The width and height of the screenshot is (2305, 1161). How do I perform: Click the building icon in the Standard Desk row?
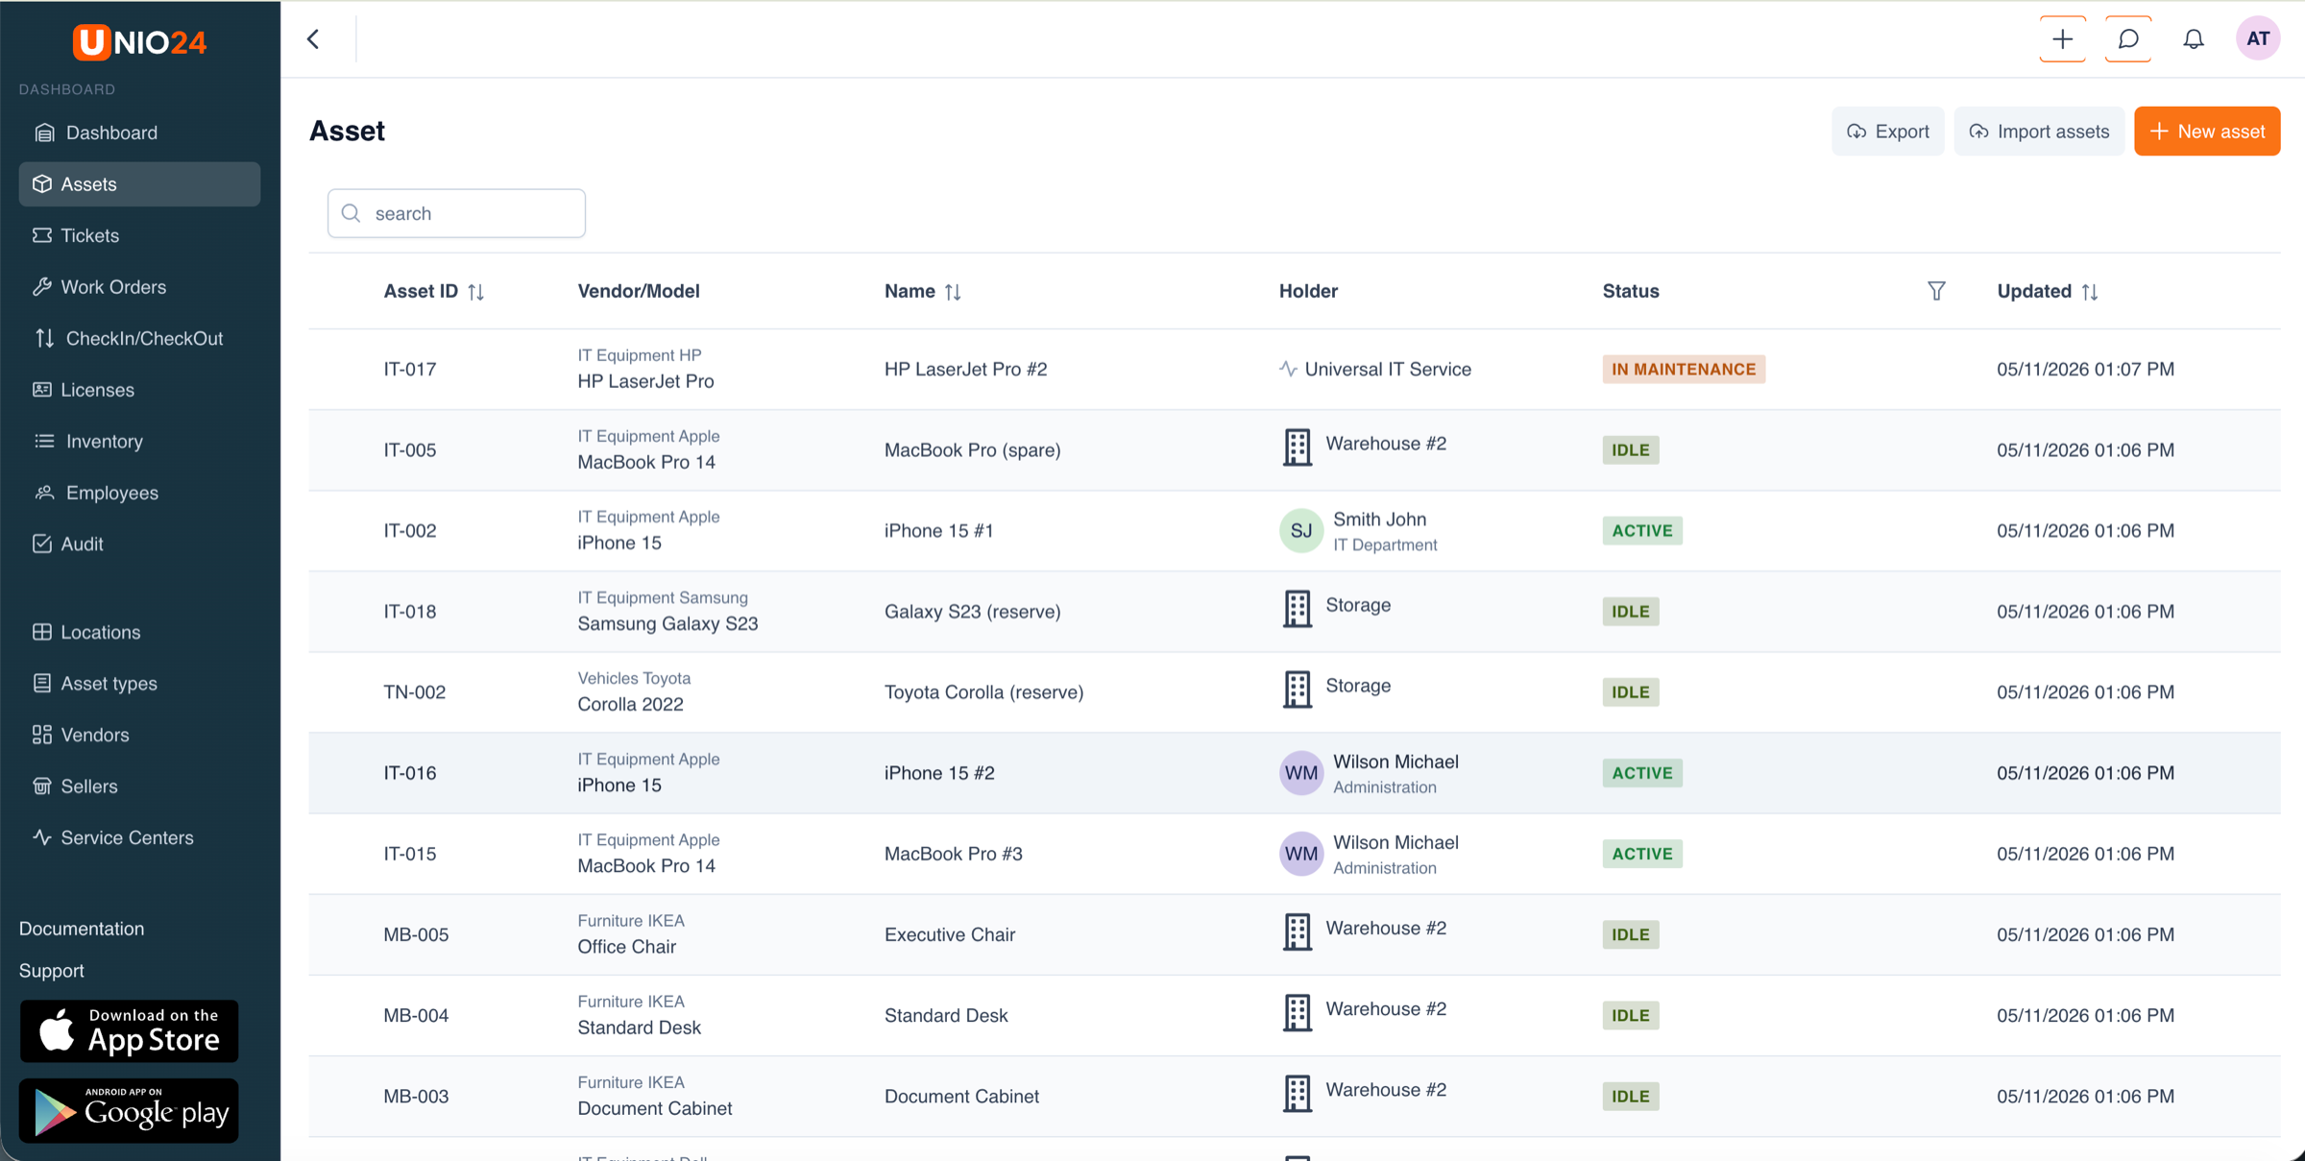tap(1297, 1012)
